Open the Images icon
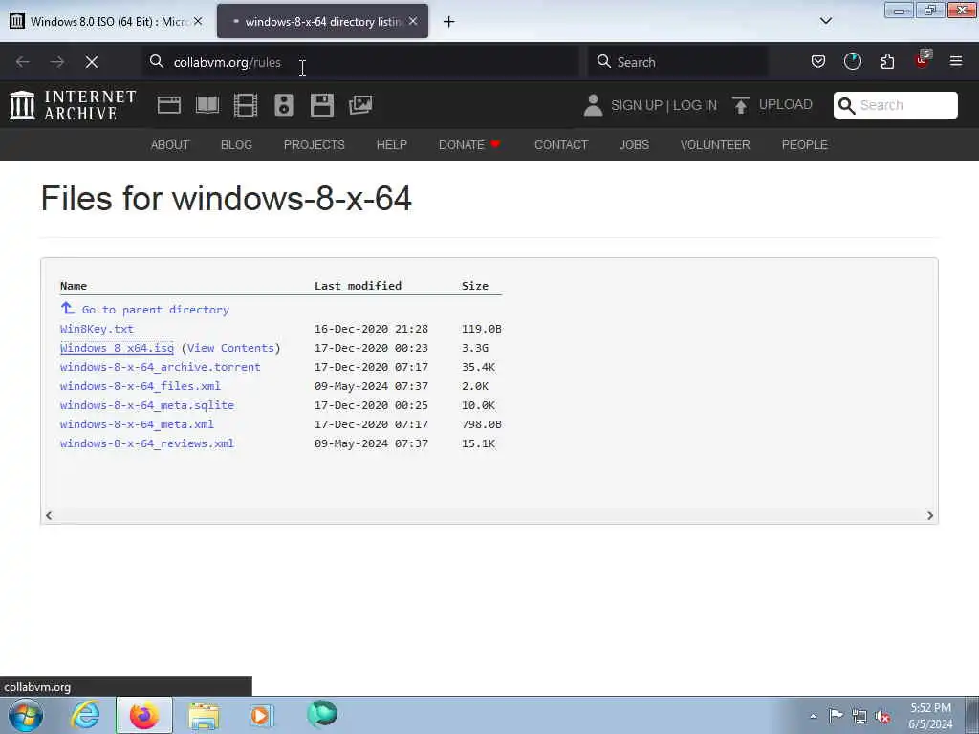Screen dimensions: 979x734 (x=360, y=105)
